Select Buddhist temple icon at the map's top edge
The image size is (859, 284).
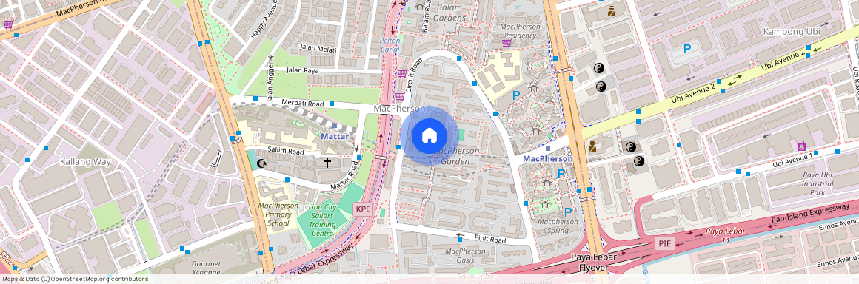[612, 11]
